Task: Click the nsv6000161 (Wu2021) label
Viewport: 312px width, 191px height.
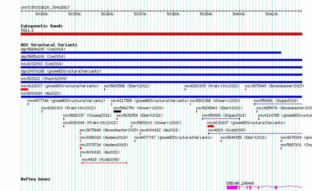Action: pos(100,152)
